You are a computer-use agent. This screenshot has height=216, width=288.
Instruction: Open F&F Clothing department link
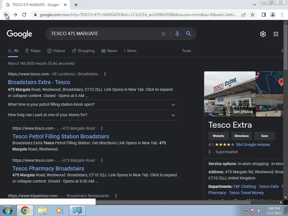244,187
